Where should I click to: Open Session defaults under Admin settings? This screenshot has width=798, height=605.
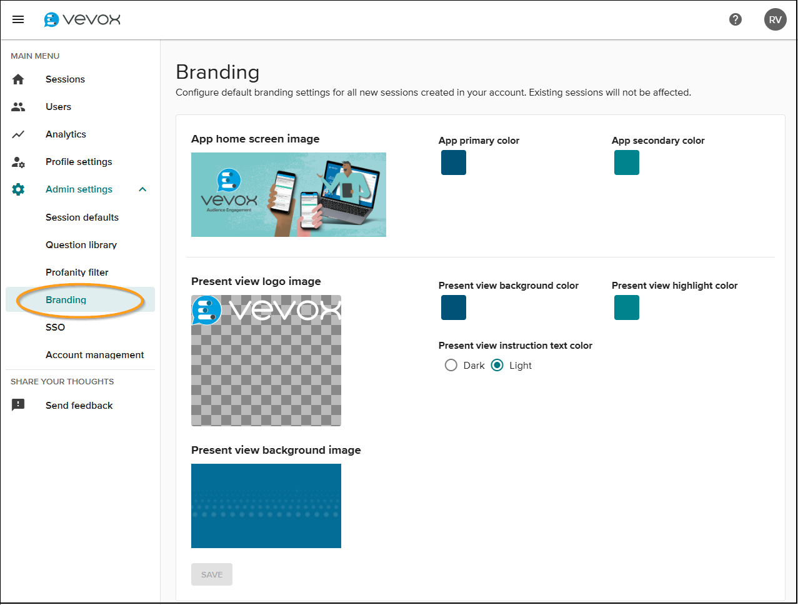point(82,217)
